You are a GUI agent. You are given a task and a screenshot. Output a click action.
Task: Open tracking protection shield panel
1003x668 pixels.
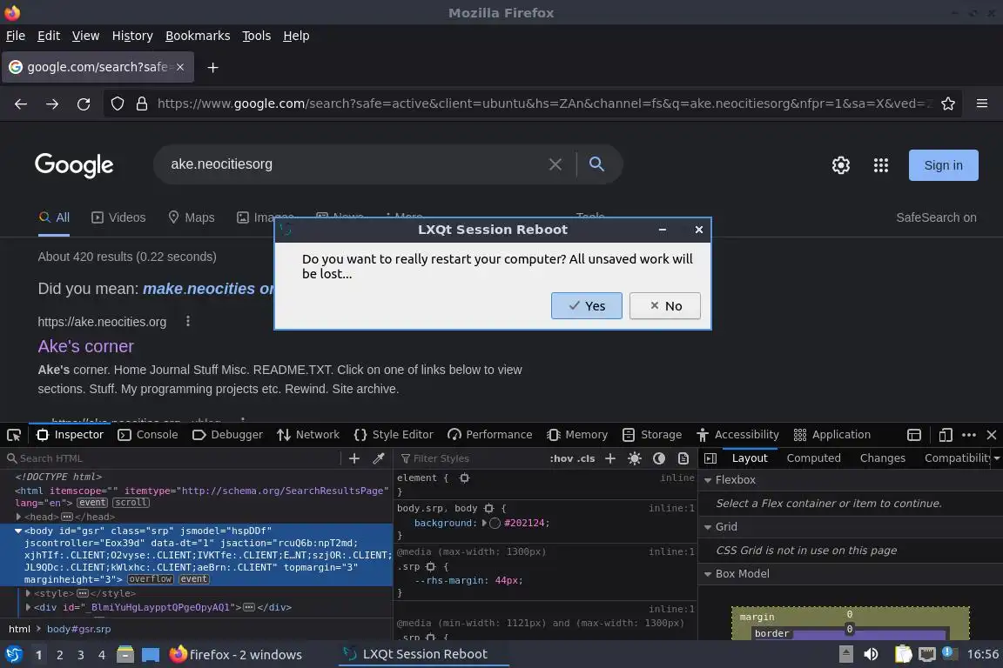[x=117, y=104]
